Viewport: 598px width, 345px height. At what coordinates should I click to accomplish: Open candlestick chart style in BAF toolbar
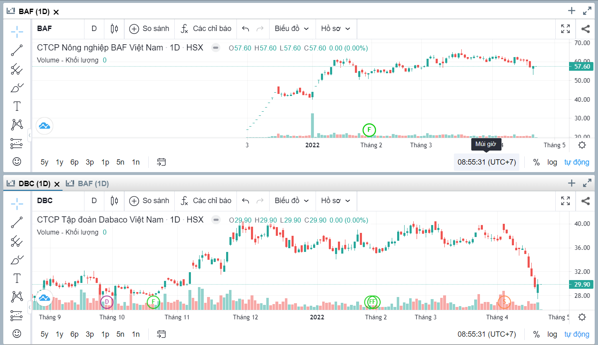pos(114,29)
